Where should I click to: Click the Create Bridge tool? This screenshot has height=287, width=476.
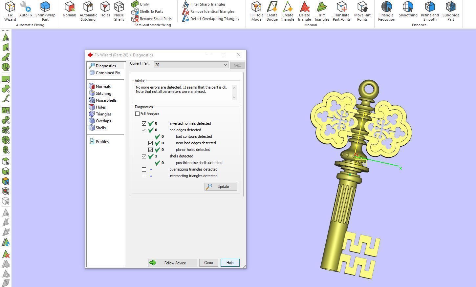272,11
